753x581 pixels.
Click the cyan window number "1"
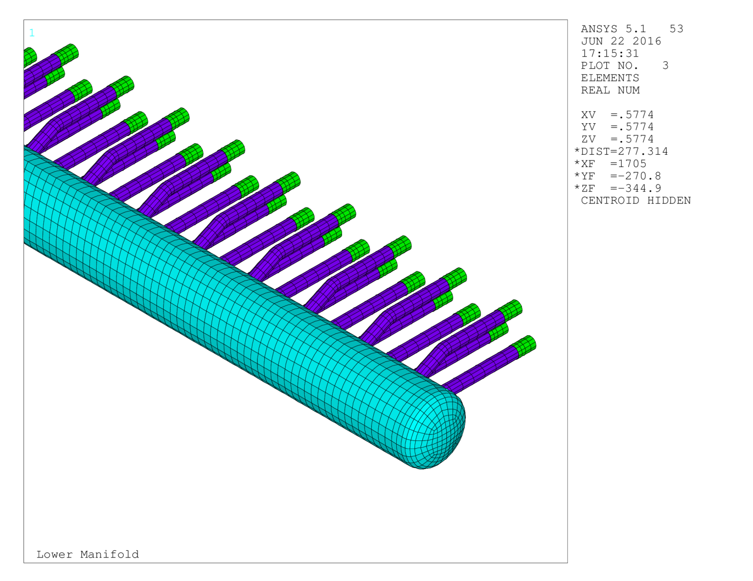point(32,33)
